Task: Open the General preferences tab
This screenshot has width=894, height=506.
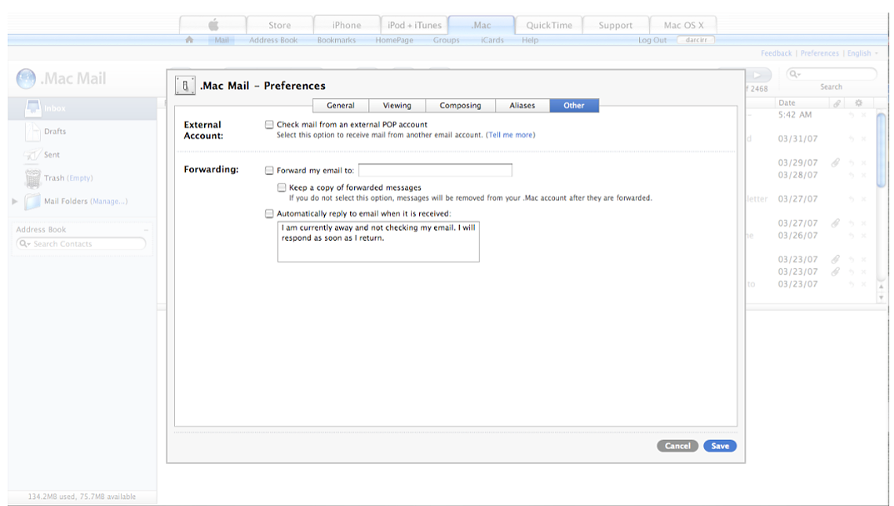Action: pos(341,105)
